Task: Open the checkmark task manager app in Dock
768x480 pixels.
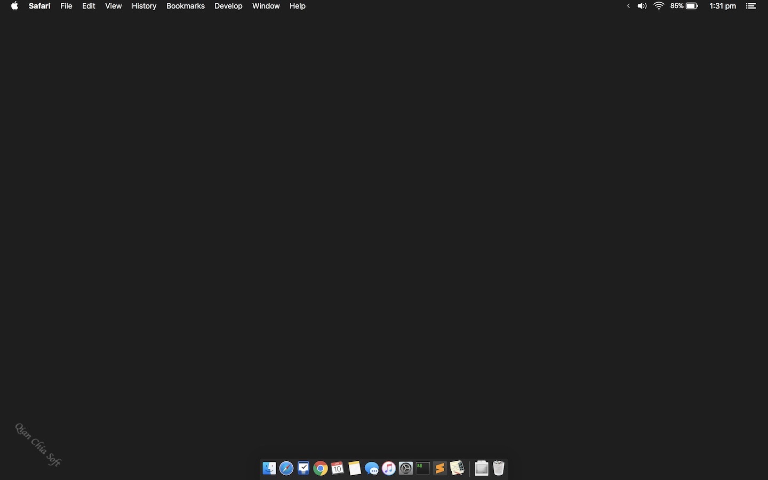Action: click(x=303, y=468)
